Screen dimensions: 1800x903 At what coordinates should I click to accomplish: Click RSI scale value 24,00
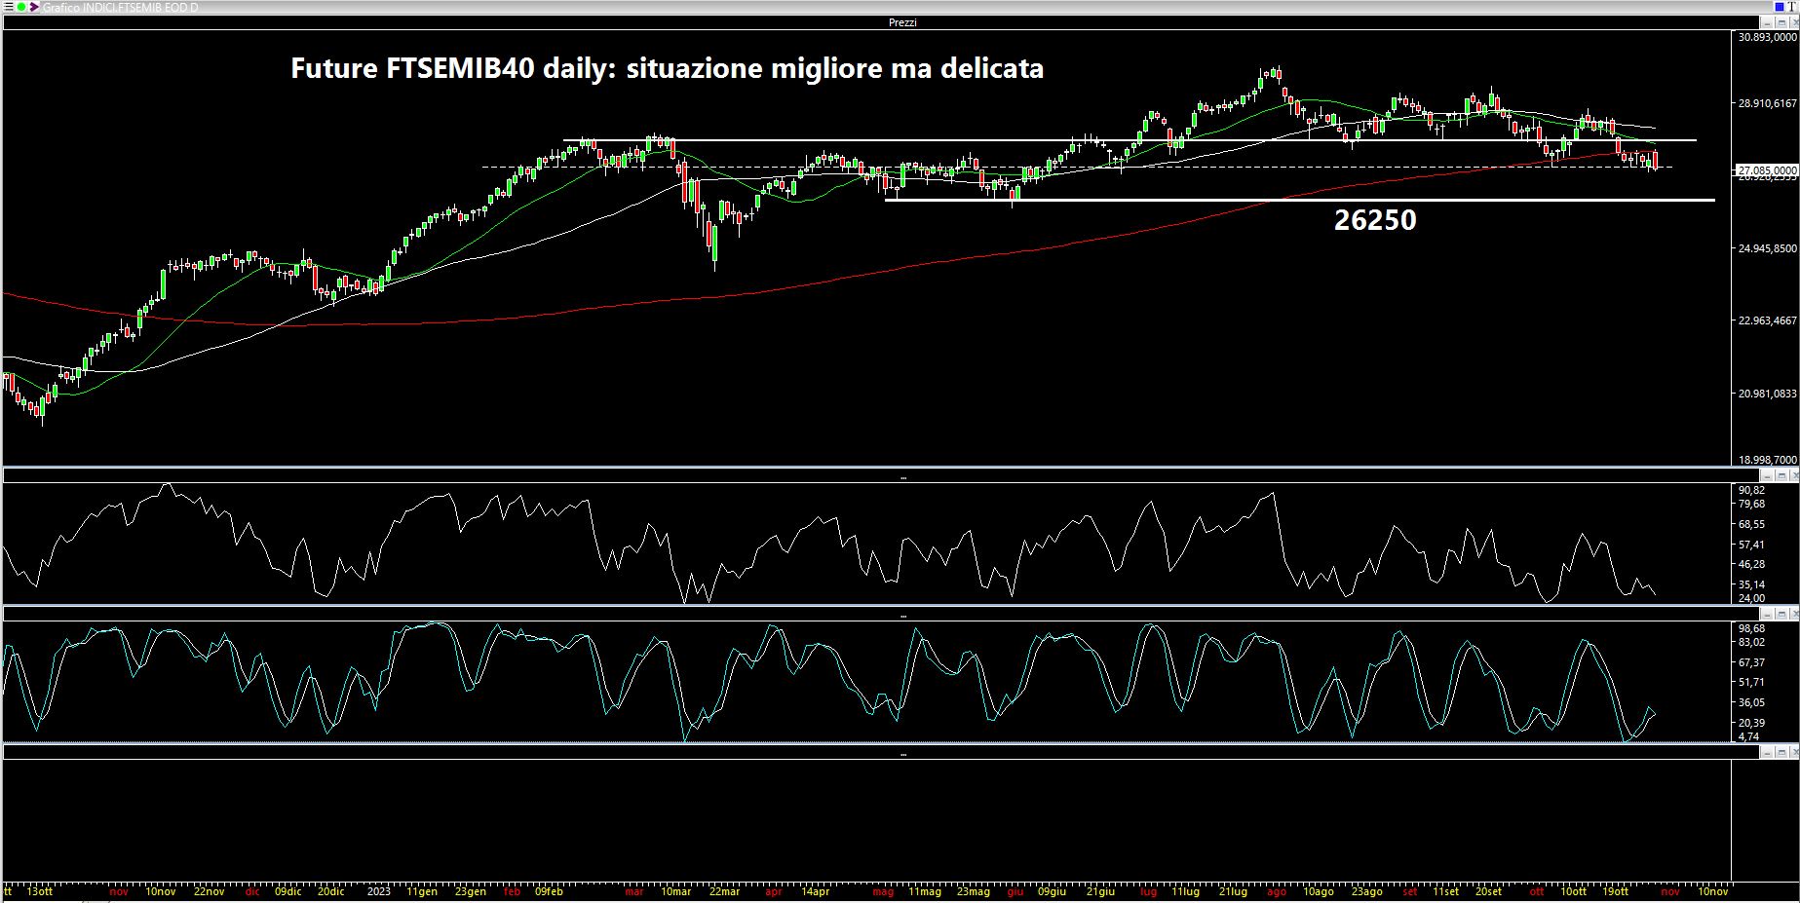point(1751,598)
